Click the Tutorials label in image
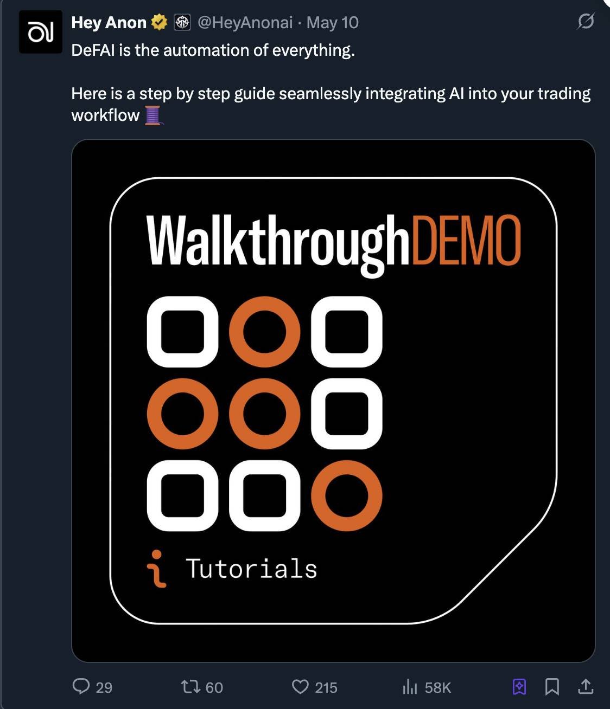This screenshot has width=610, height=709. point(251,569)
